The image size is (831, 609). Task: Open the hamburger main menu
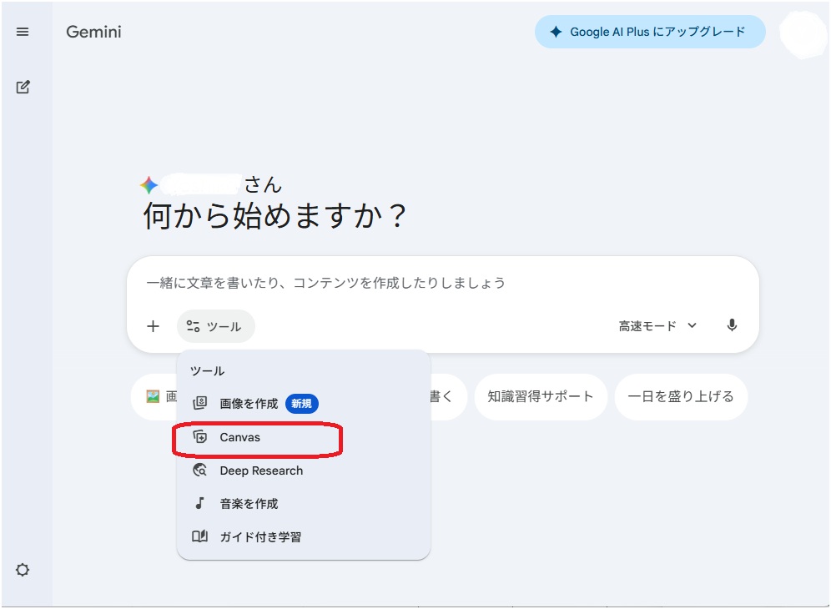(x=23, y=32)
